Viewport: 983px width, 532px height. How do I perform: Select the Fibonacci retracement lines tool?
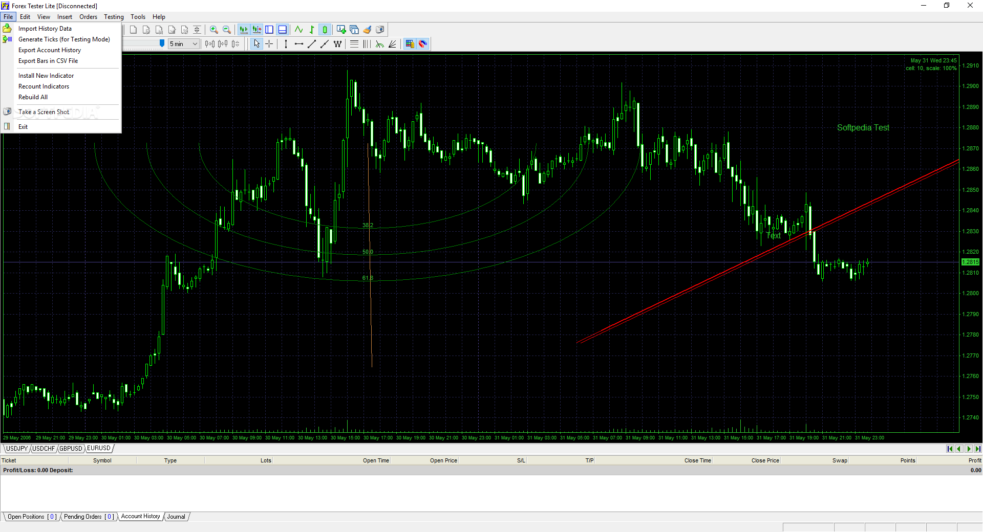354,44
